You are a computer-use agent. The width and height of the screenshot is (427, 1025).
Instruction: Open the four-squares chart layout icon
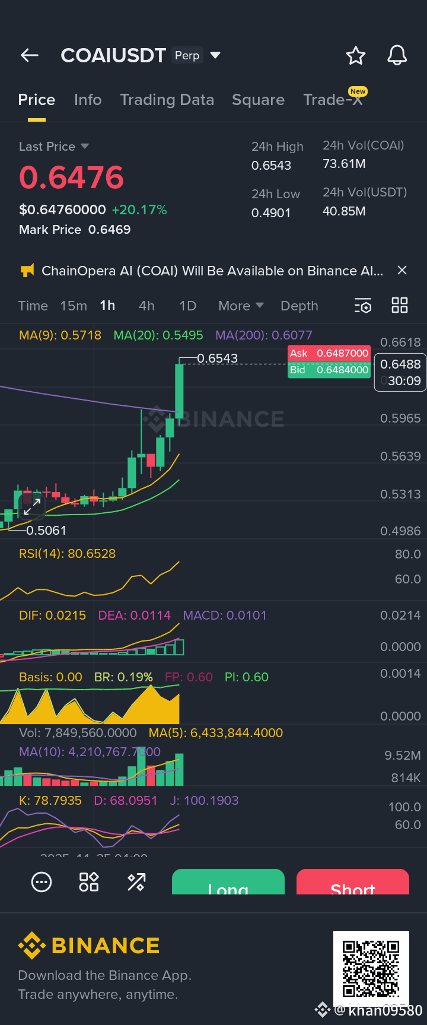pyautogui.click(x=400, y=306)
